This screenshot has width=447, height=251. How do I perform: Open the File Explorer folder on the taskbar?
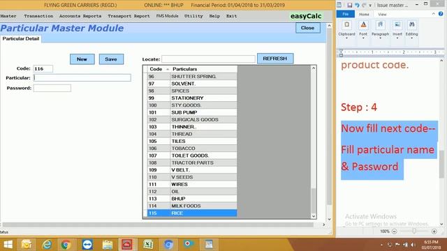click(108, 244)
